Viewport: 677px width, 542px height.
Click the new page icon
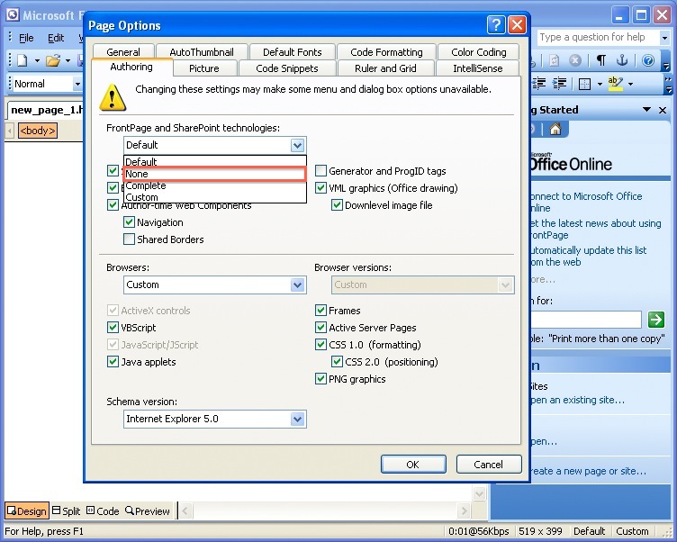22,60
